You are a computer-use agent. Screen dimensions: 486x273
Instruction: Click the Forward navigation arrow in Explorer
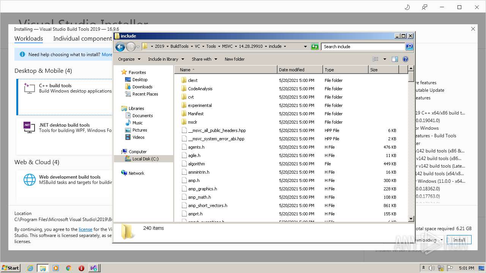(x=131, y=47)
